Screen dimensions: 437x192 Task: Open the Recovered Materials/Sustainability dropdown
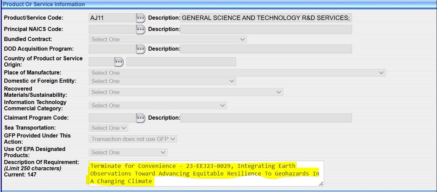pos(186,92)
